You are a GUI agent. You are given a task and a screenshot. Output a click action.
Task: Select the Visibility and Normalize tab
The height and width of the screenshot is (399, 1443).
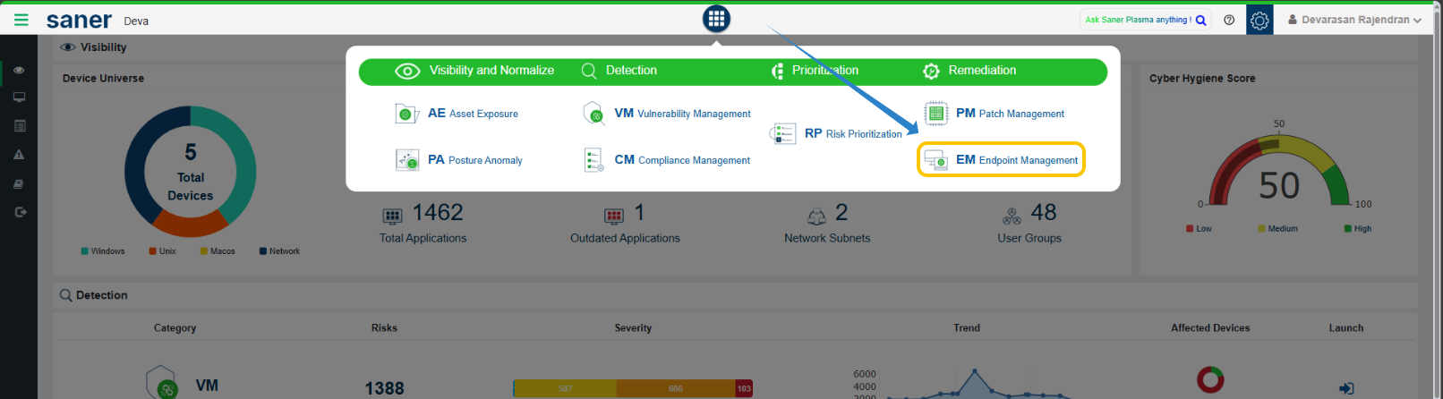tap(474, 71)
